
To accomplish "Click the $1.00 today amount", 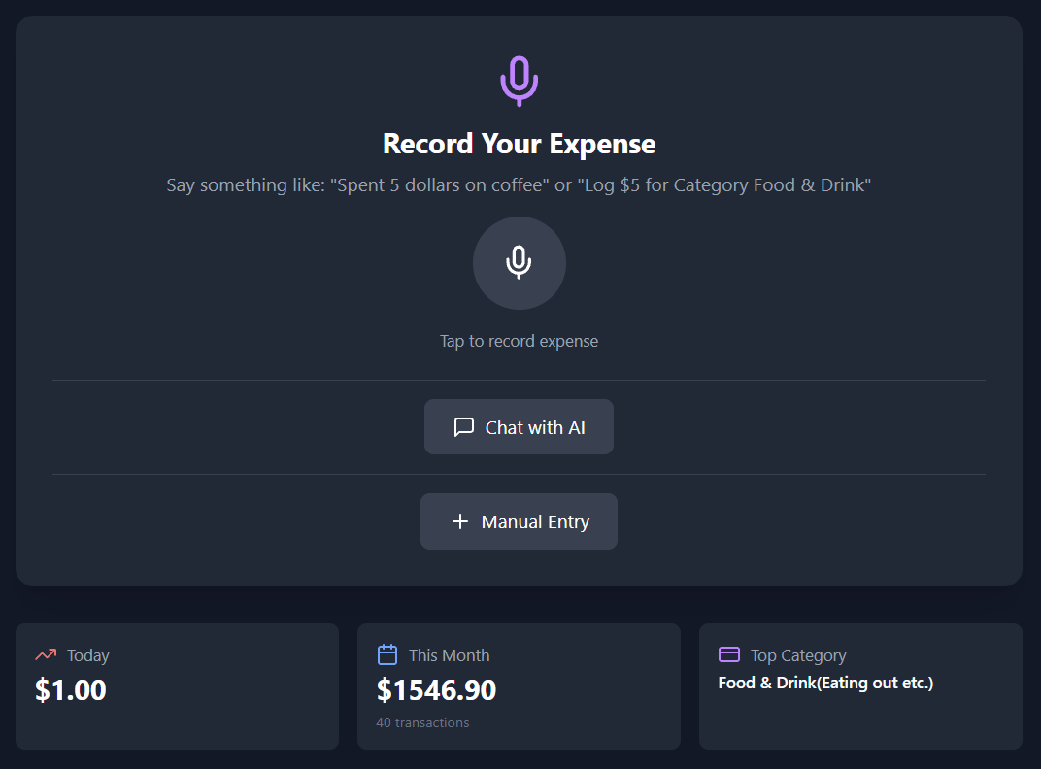I will pyautogui.click(x=70, y=690).
